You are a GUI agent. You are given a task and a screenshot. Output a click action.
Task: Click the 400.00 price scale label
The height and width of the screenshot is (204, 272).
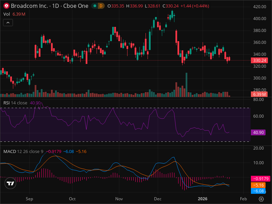259,19
